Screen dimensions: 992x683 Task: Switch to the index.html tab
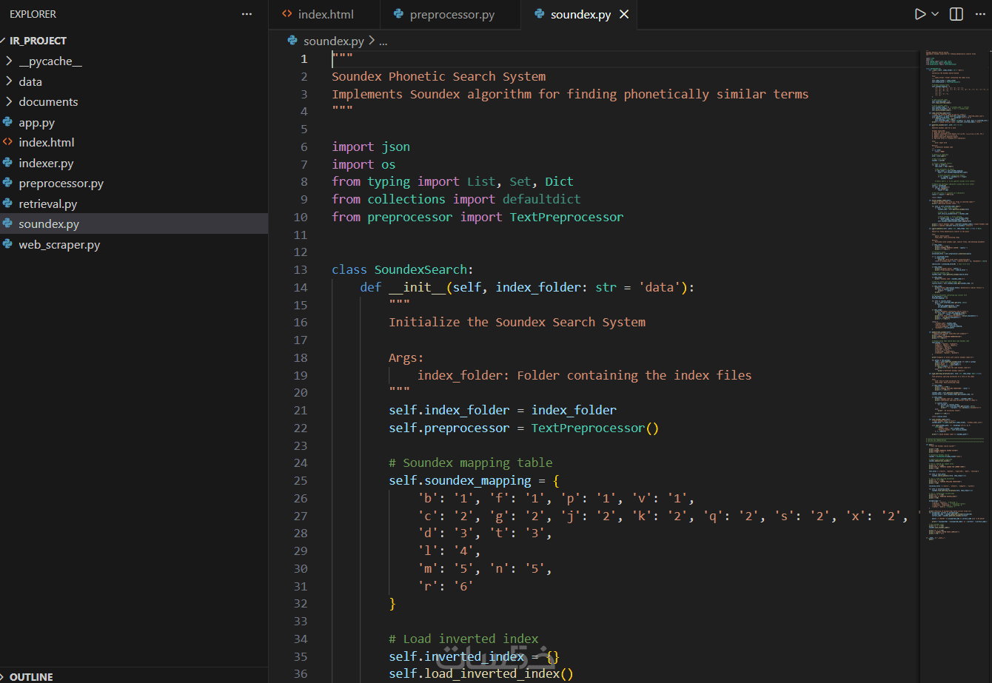tap(325, 15)
